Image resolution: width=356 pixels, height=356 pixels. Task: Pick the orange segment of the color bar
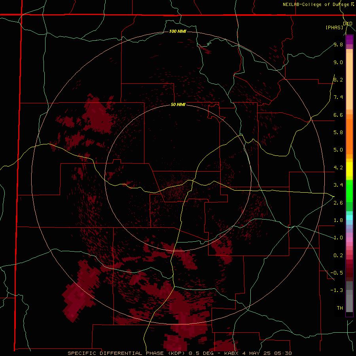[349, 137]
